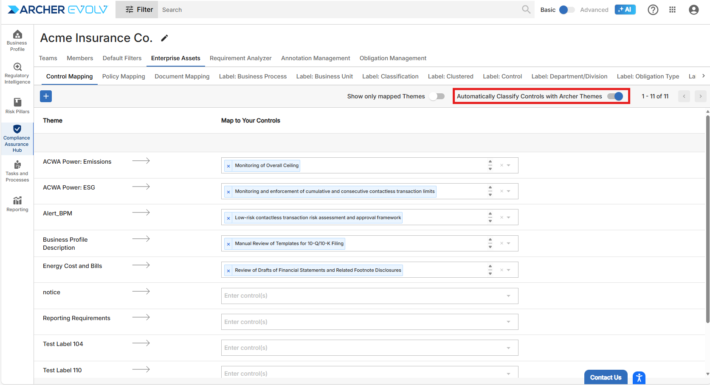Open dropdown arrow for ACWA Power: Emissions

coord(509,165)
